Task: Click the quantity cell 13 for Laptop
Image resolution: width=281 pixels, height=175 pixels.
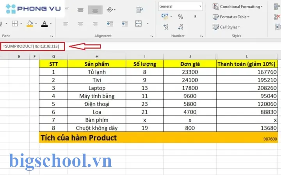Action: point(145,88)
